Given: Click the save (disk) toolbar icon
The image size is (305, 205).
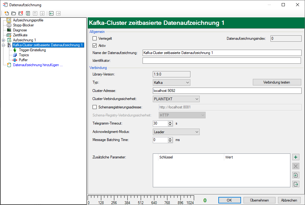Looking at the screenshot, I should pyautogui.click(x=28, y=13).
